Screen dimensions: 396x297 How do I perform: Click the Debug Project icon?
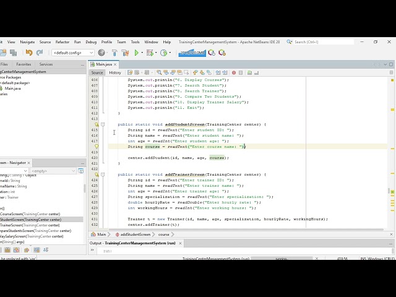150,53
